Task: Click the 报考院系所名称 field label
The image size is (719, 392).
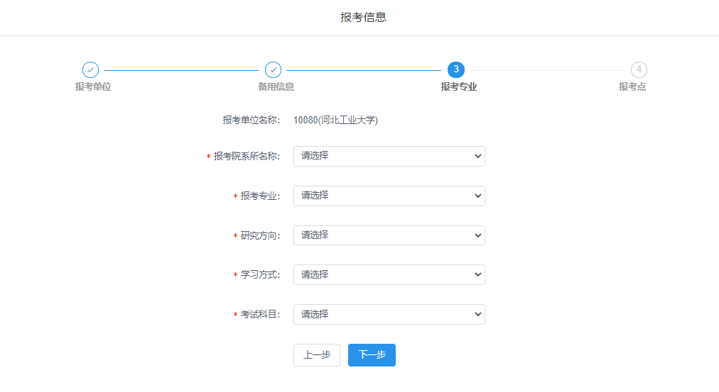Action: [x=247, y=157]
